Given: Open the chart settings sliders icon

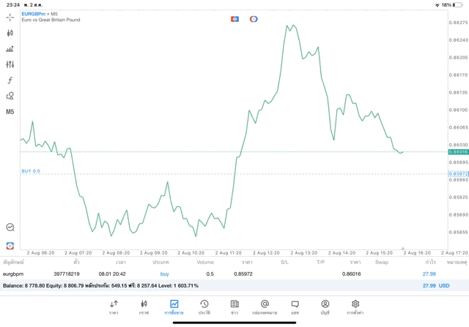Looking at the screenshot, I should [x=10, y=64].
